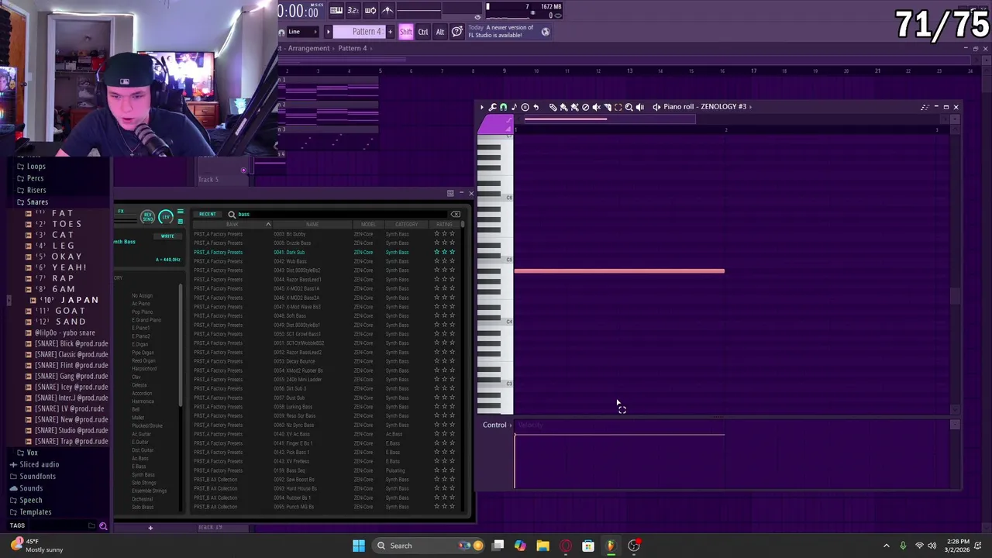
Task: Click the FL Studio taskbar icon
Action: coord(611,546)
